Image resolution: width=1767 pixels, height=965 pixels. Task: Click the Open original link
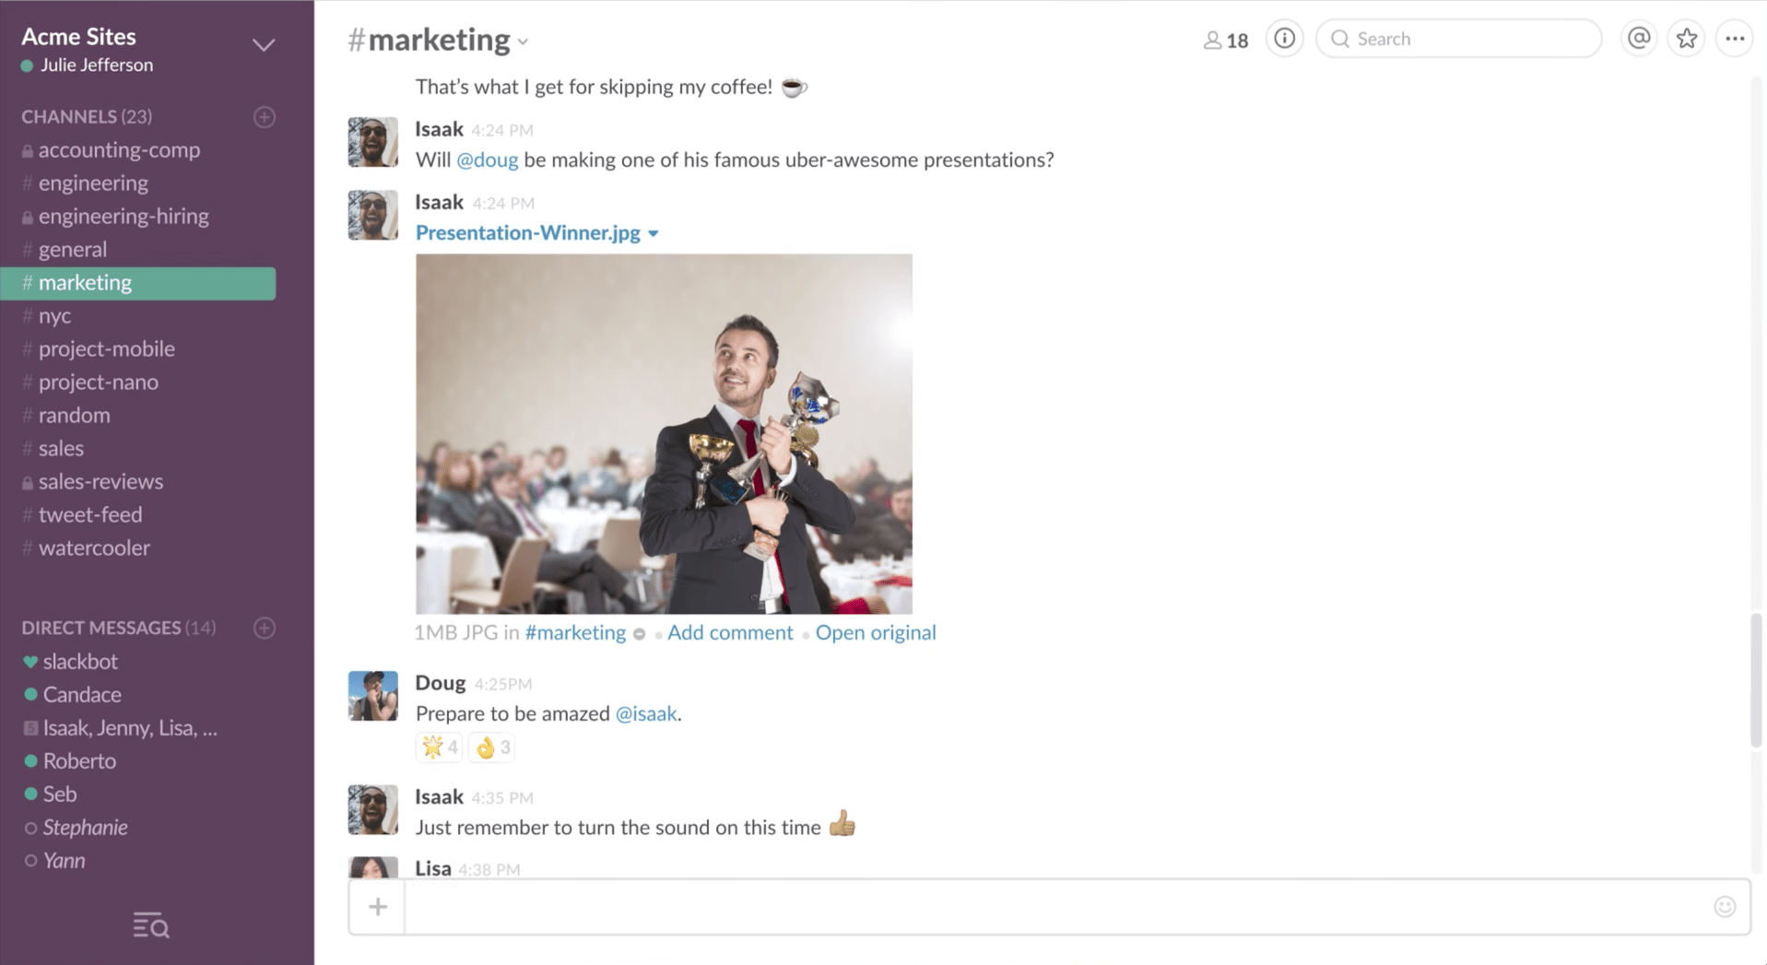pos(875,632)
